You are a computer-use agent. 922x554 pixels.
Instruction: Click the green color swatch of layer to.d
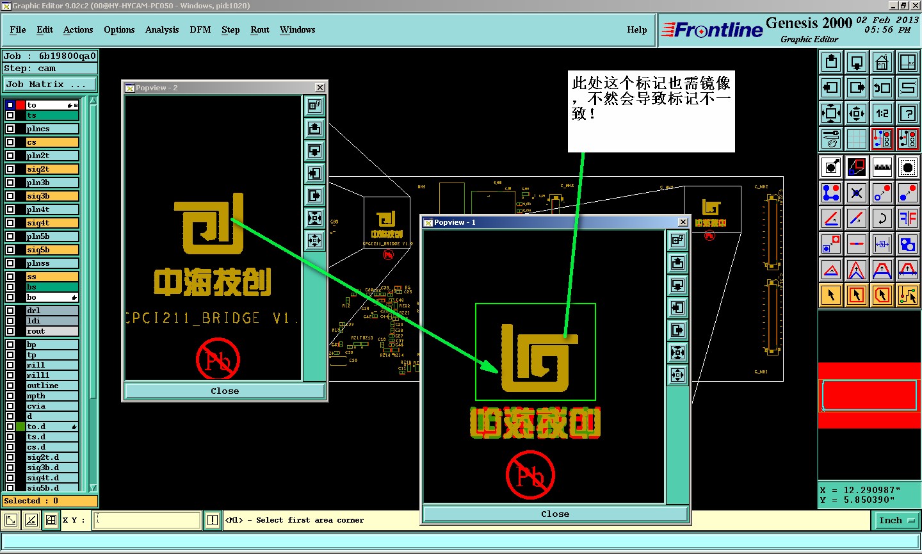[x=20, y=427]
